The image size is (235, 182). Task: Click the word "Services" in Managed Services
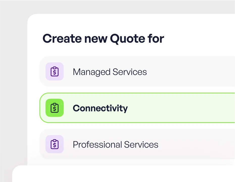pos(129,72)
